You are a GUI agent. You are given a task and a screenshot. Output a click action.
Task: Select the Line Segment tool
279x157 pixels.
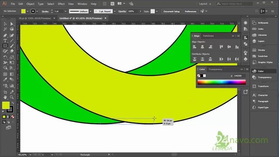(x=12, y=41)
